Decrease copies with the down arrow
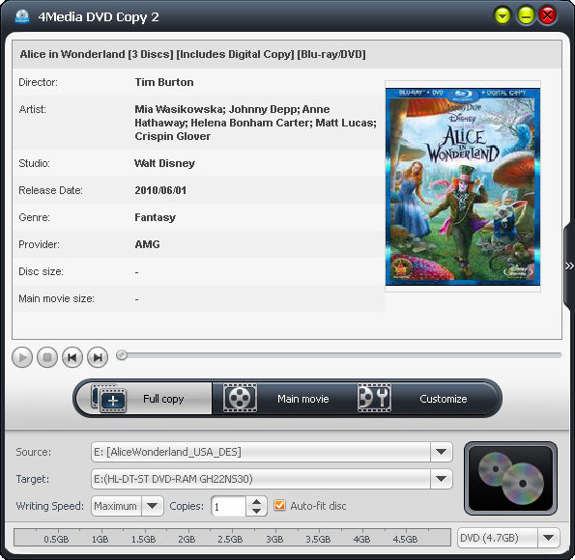The width and height of the screenshot is (575, 560). click(257, 511)
